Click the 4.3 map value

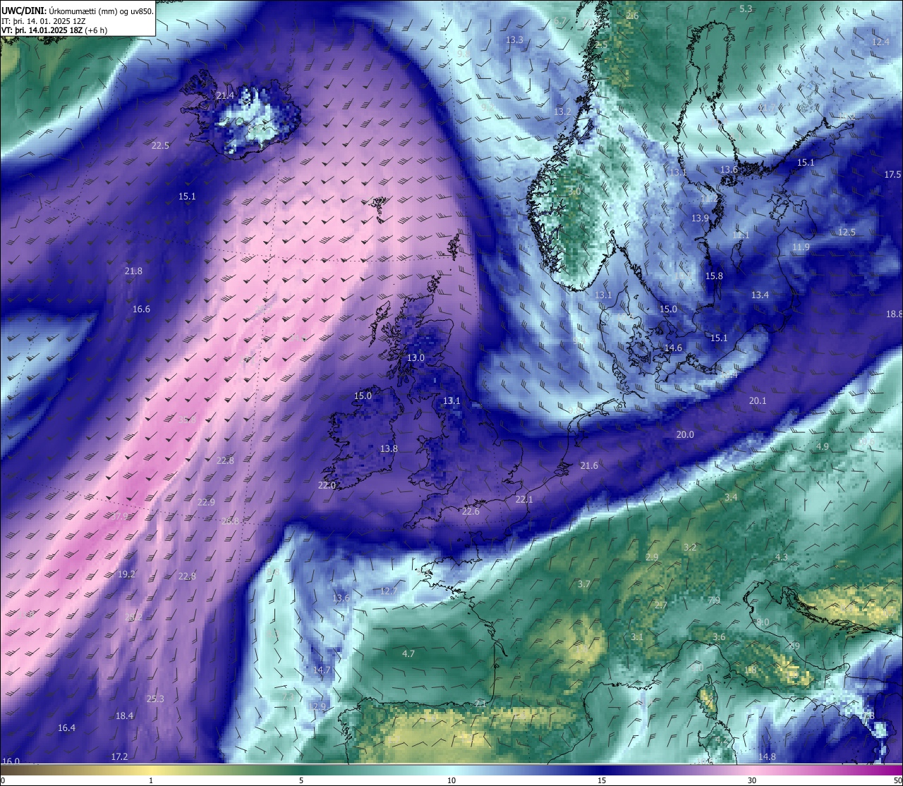[x=782, y=557]
